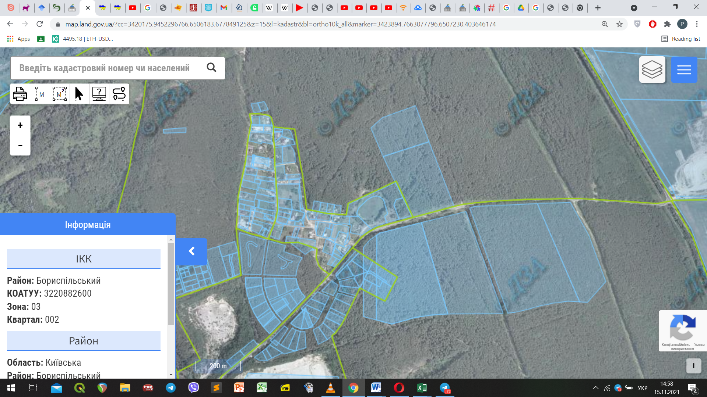707x397 pixels.
Task: Select the area measurement tool
Action: [60, 94]
